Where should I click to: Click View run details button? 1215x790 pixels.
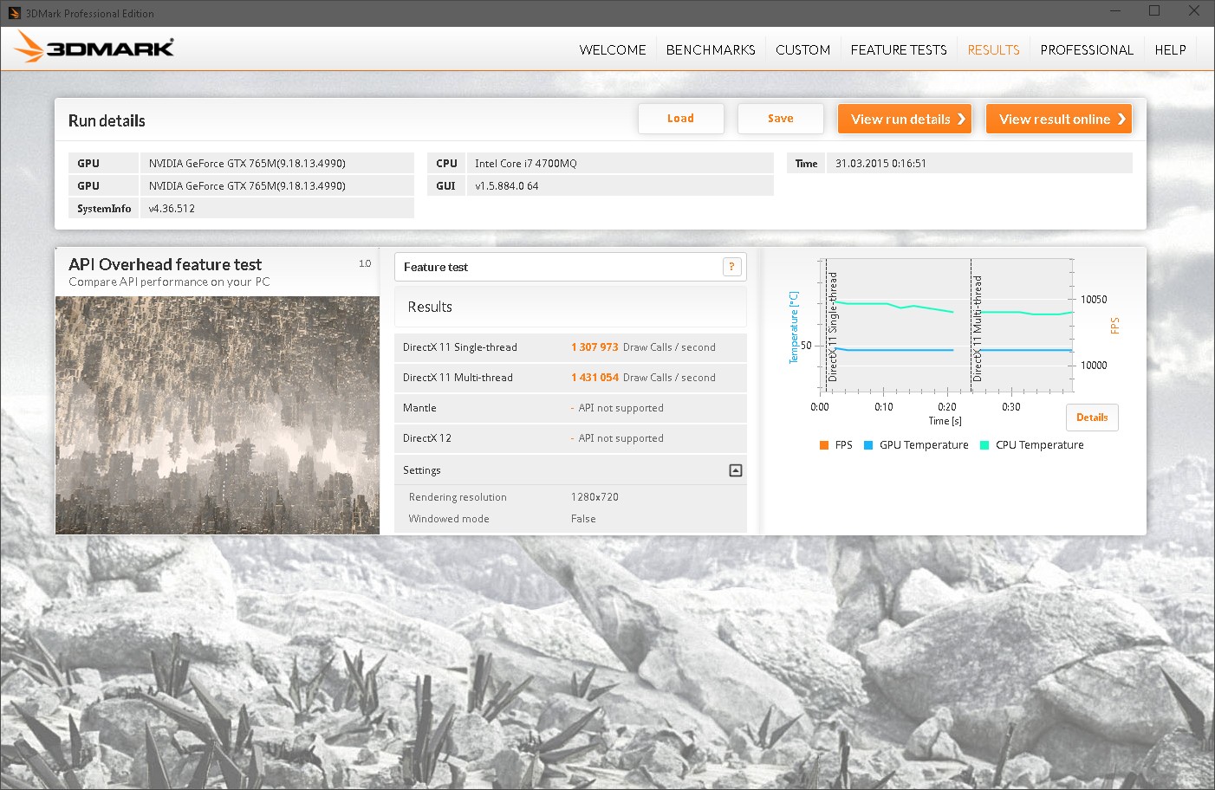point(905,119)
